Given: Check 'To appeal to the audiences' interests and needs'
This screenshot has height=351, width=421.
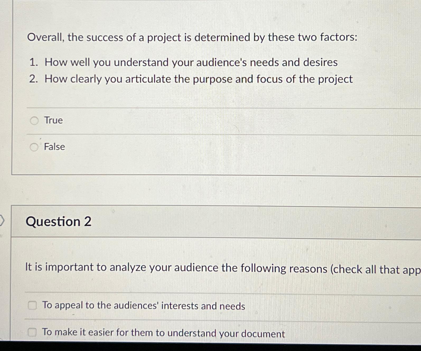Looking at the screenshot, I should (32, 306).
